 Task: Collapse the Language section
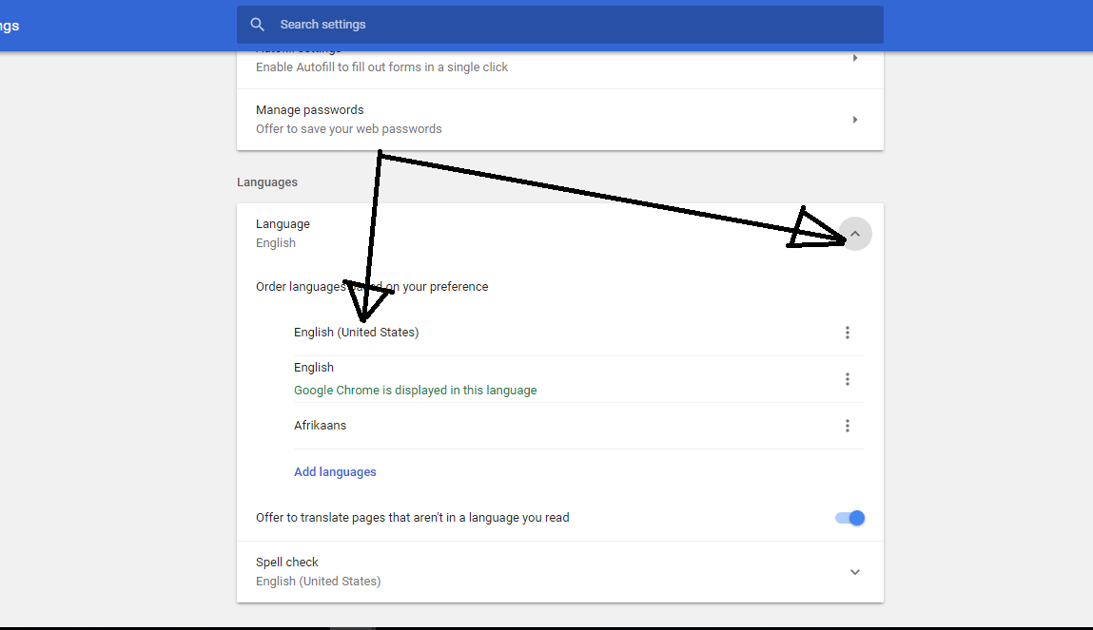point(854,233)
